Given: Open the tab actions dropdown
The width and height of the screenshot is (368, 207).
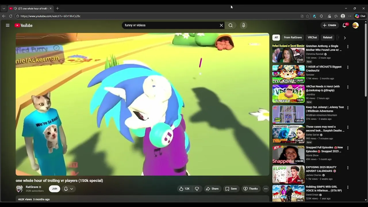Looking at the screenshot, I should click(x=4, y=8).
